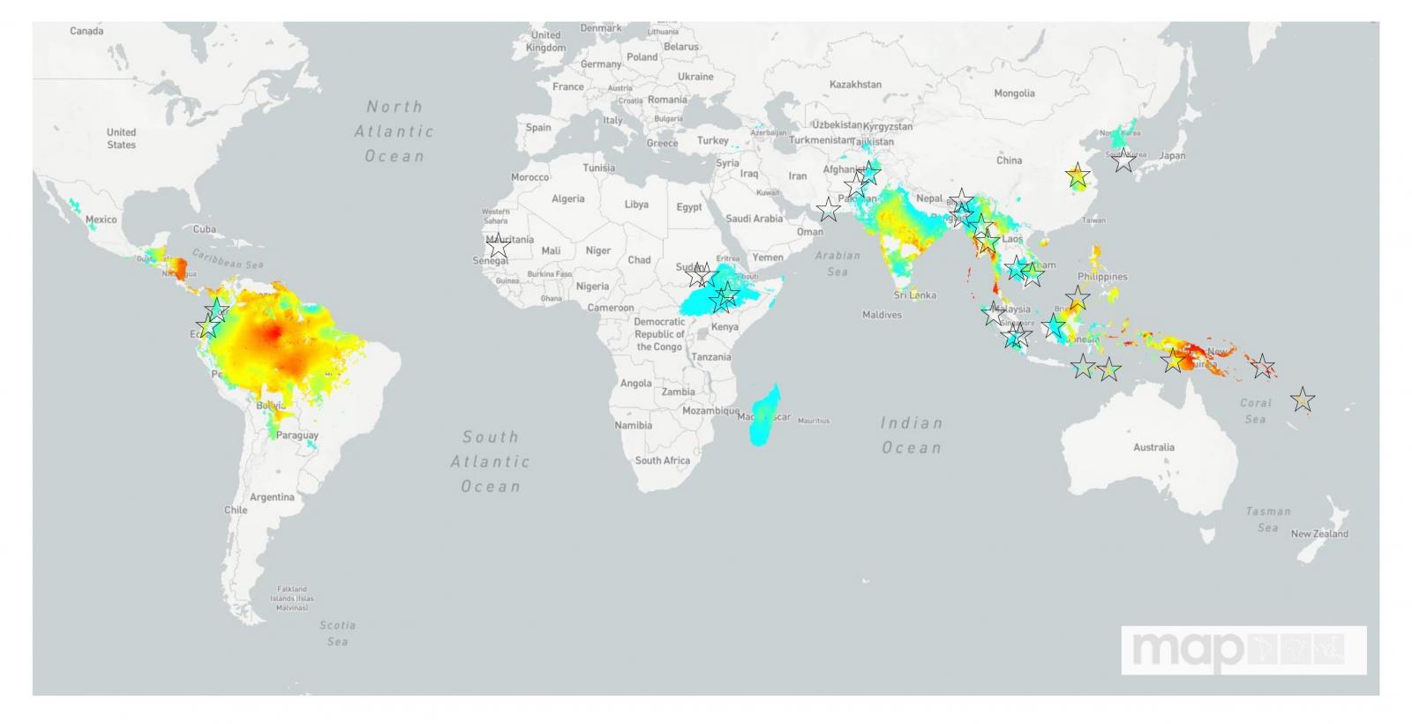
Task: Click the star marker on New Guinea
Action: [x=1173, y=360]
